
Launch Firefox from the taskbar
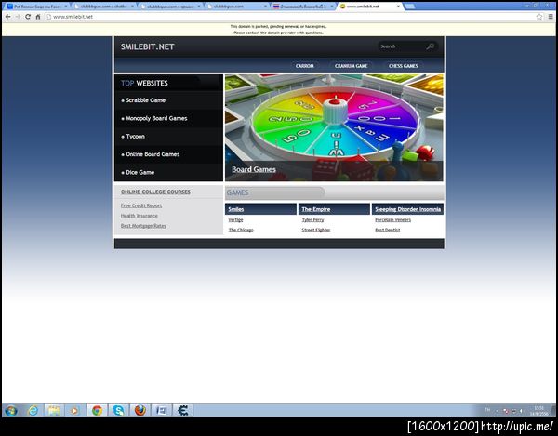(x=139, y=411)
